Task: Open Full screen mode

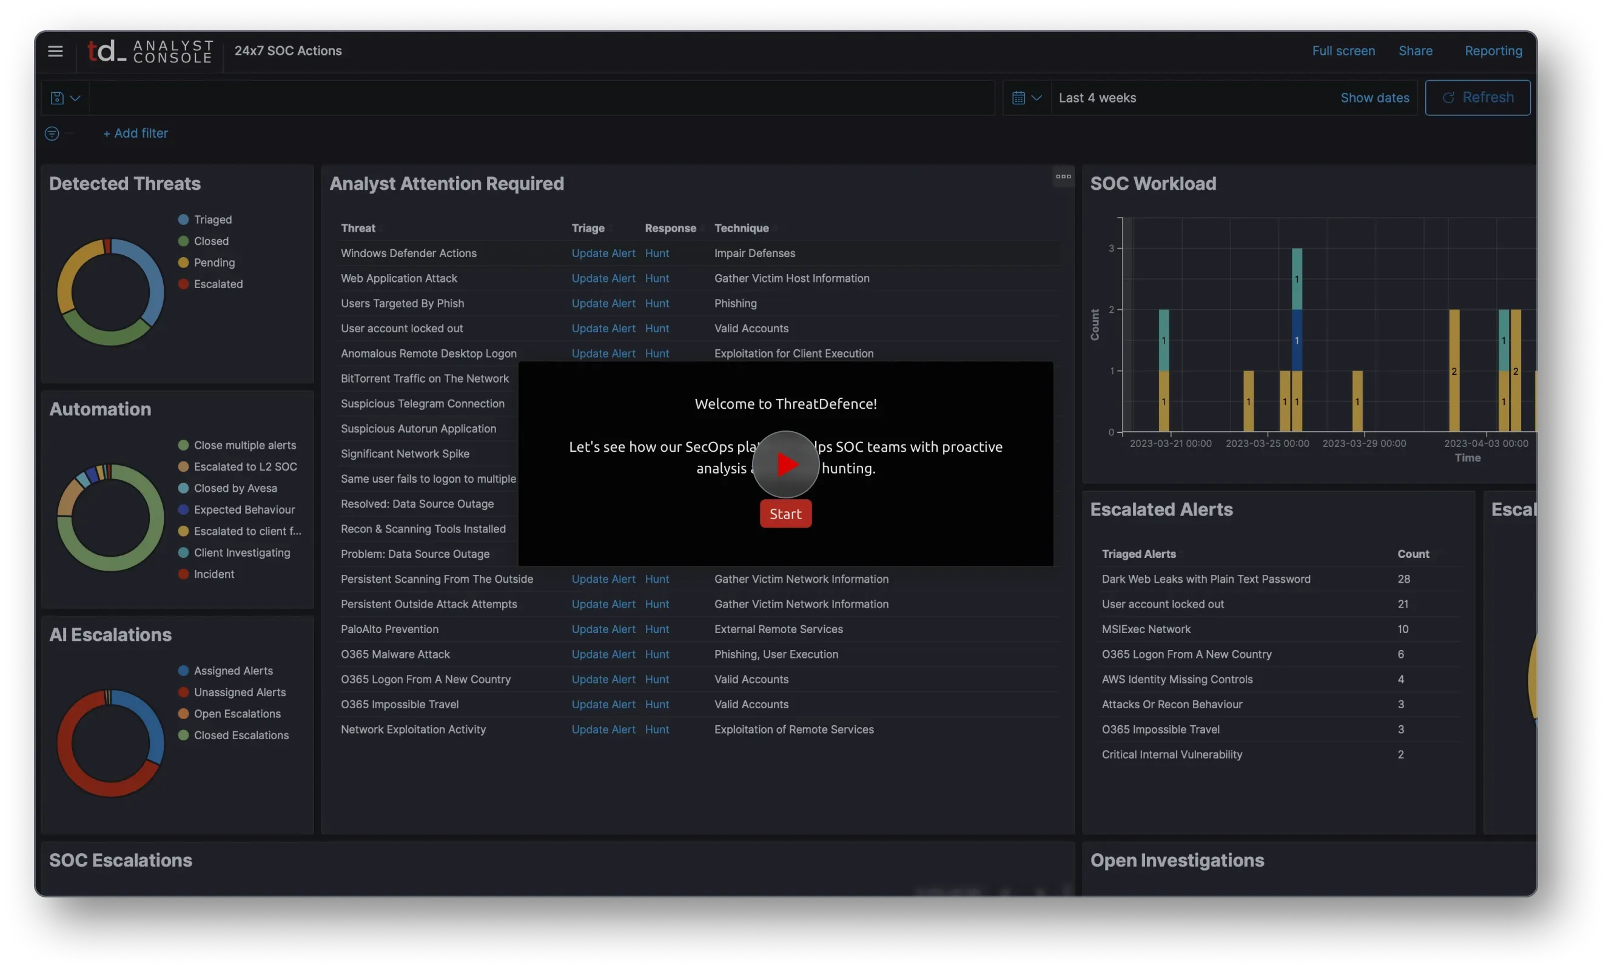Action: click(1343, 51)
